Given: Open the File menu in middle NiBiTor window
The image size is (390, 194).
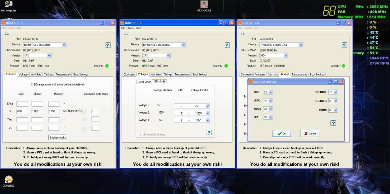Looking at the screenshot, I should (123, 28).
